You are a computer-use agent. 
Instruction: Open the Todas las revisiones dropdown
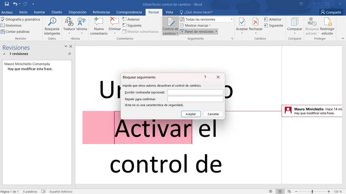pyautogui.click(x=231, y=19)
